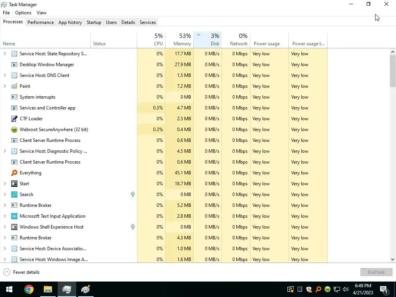Open the View menu
The image size is (396, 297).
click(x=41, y=13)
